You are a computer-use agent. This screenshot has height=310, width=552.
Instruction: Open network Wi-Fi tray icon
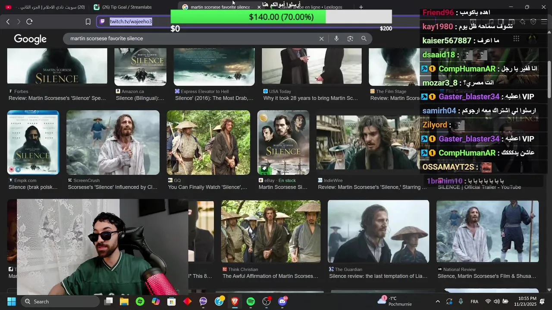(x=488, y=301)
